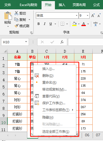
Task: Switch to the 开始 tab
Action: [48, 5]
